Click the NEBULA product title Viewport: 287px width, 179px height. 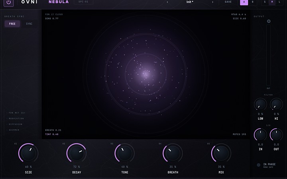59,2
